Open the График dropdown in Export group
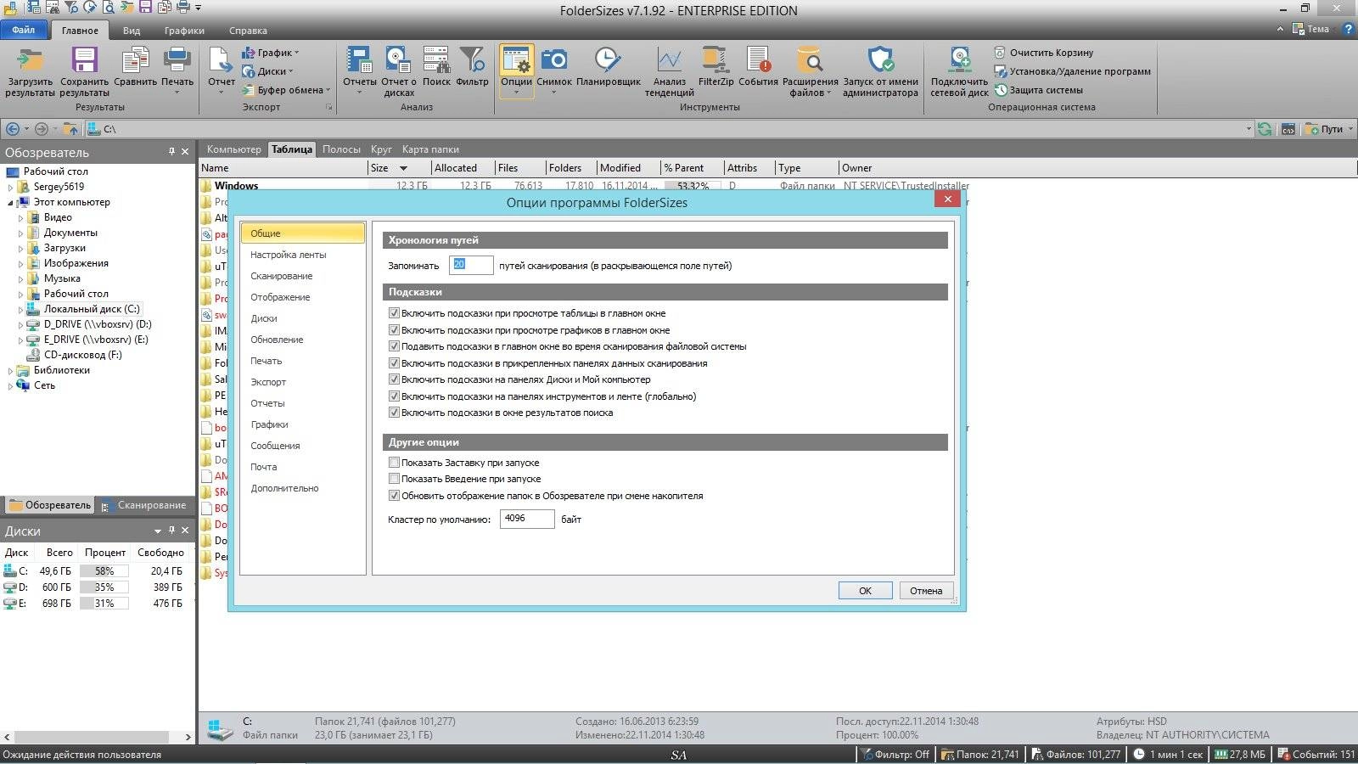 point(271,53)
